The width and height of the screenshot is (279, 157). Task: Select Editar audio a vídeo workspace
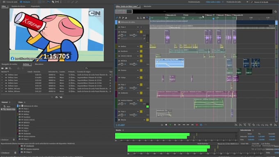coord(213,2)
